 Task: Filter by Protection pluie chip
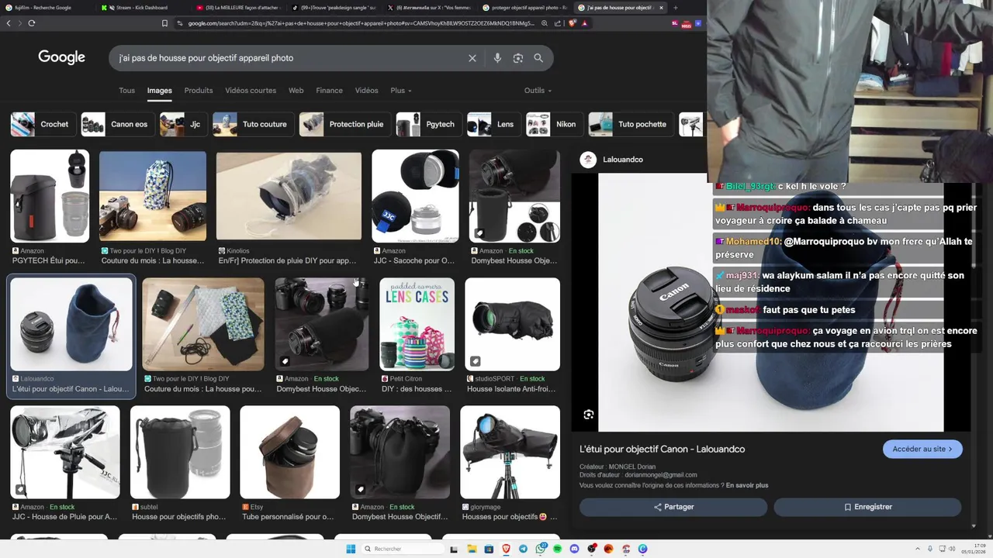[344, 124]
